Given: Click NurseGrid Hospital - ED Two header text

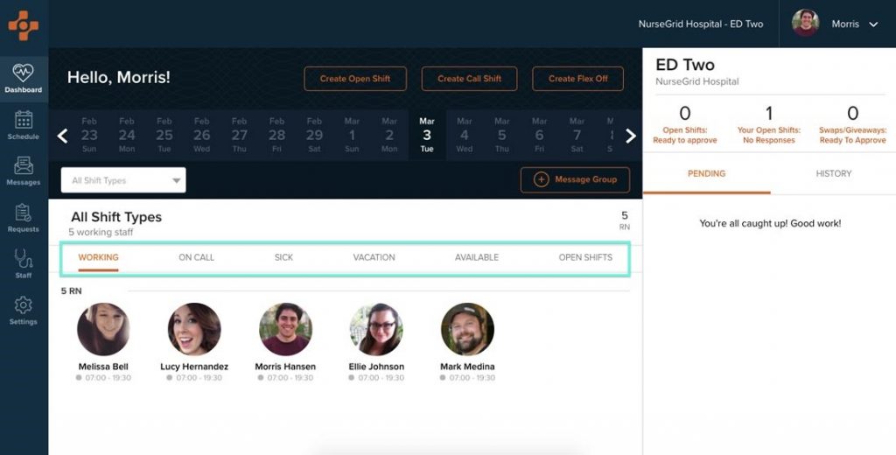Looking at the screenshot, I should (701, 24).
